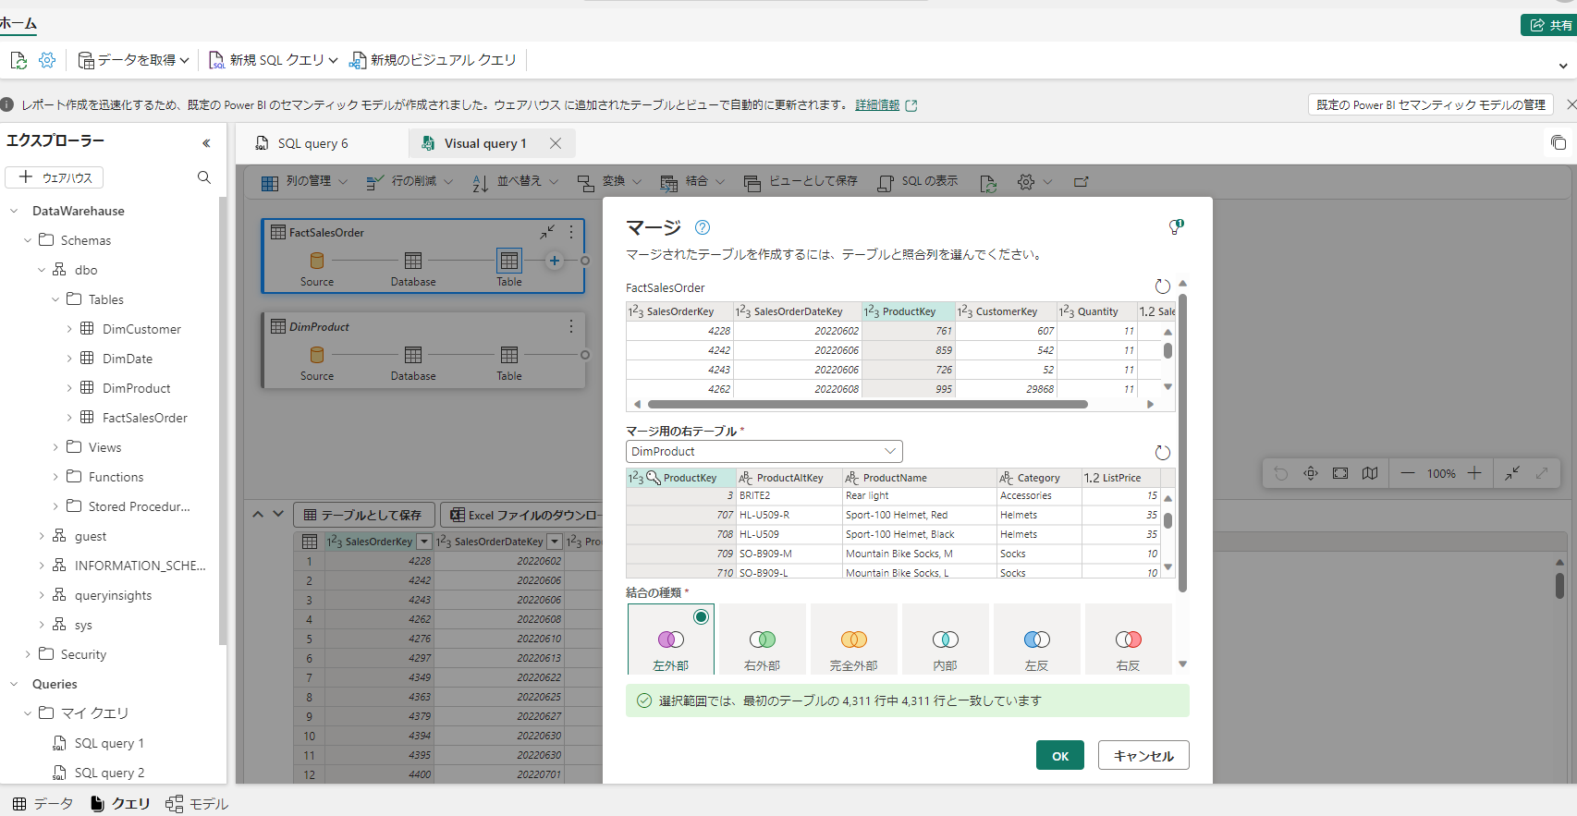Open FactSalesOrder node options menu
Viewport: 1577px width, 816px height.
pos(571,232)
